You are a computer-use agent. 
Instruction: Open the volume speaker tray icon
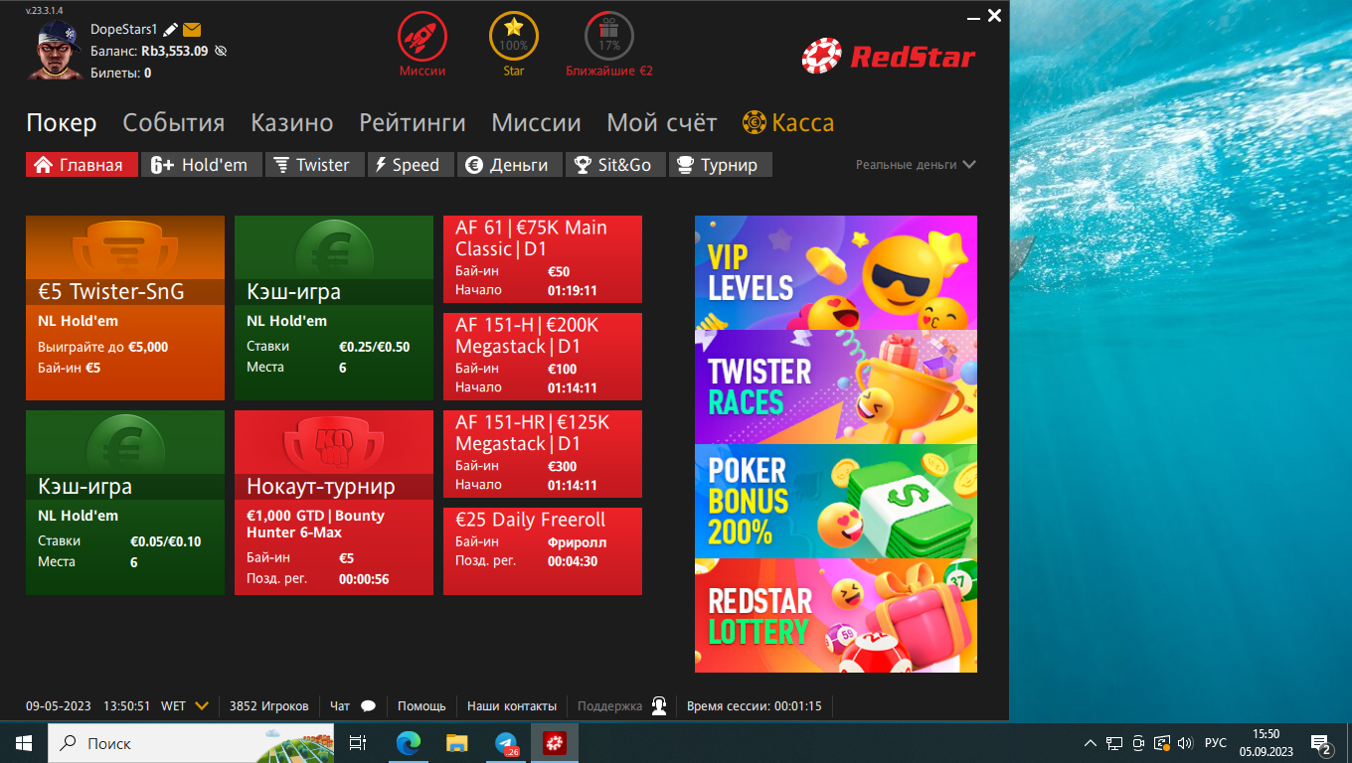(1184, 743)
